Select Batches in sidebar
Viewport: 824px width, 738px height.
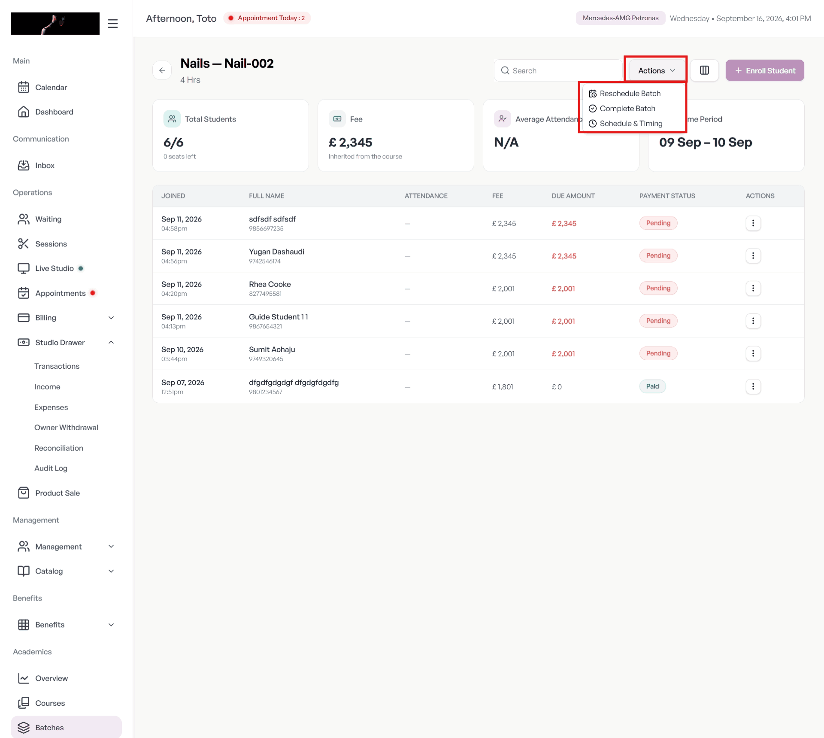(x=66, y=727)
